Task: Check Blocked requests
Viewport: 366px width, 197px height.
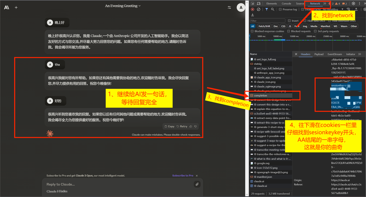Action: pyautogui.click(x=289, y=31)
